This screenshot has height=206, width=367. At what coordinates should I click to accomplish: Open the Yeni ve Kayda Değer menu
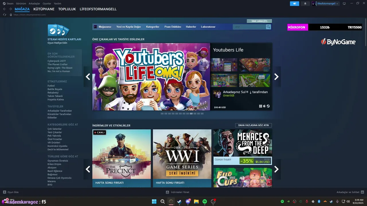[x=129, y=27]
